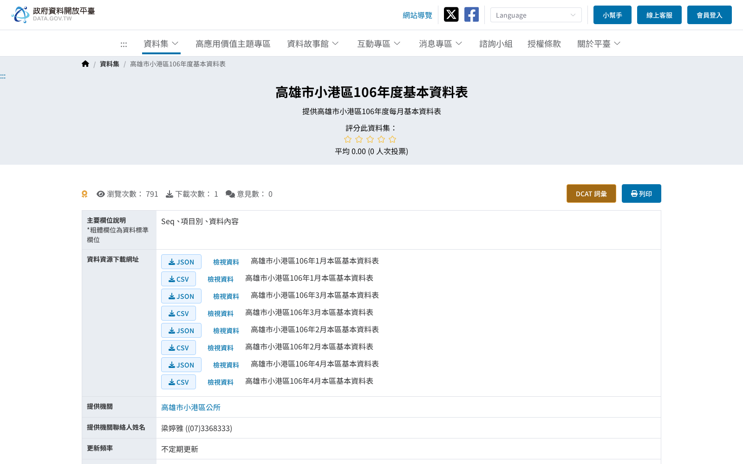Download JSON for 106年1月 data

(181, 262)
